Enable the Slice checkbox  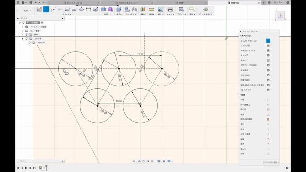268,61
